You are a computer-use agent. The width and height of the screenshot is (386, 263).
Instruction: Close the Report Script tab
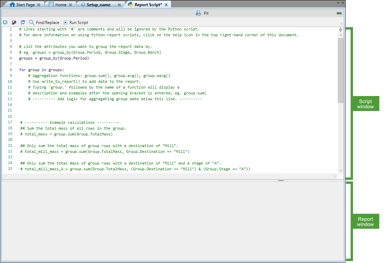pyautogui.click(x=166, y=5)
